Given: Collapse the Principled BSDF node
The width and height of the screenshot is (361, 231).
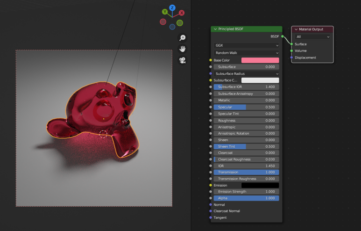Looking at the screenshot, I should [215, 29].
